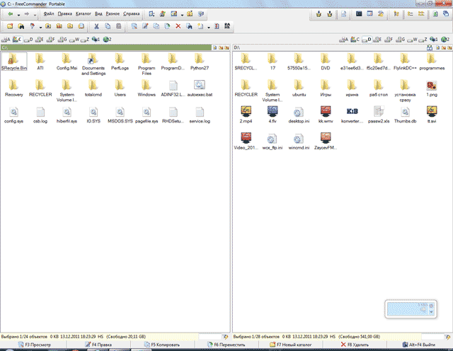Switch left panel to drive W
The image size is (453, 351).
pos(72,39)
